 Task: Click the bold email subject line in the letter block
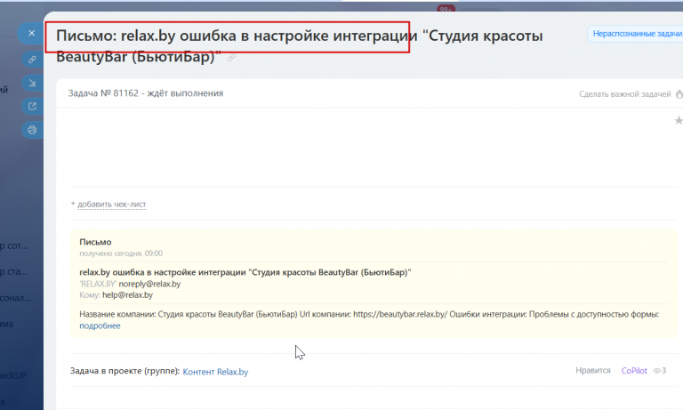point(245,272)
